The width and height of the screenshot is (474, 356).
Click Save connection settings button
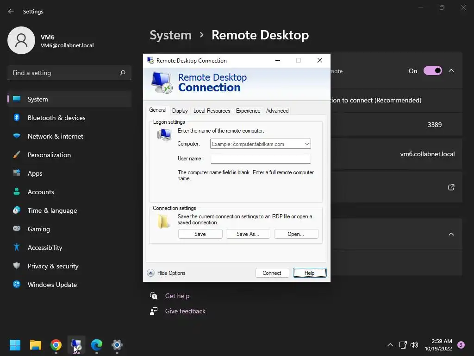coord(200,234)
